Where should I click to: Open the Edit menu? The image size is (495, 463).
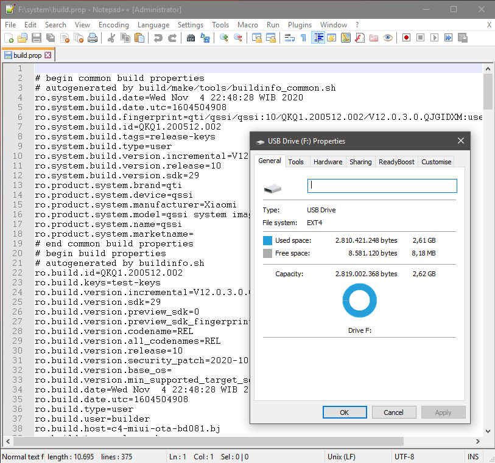tap(30, 25)
